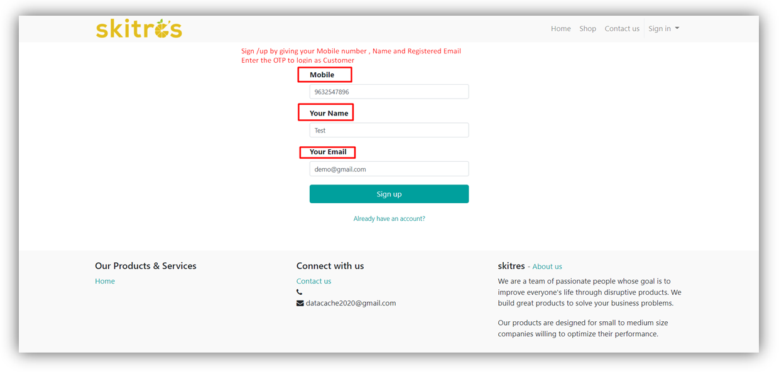Click the Your Email field label
The height and width of the screenshot is (372, 779).
click(x=328, y=152)
